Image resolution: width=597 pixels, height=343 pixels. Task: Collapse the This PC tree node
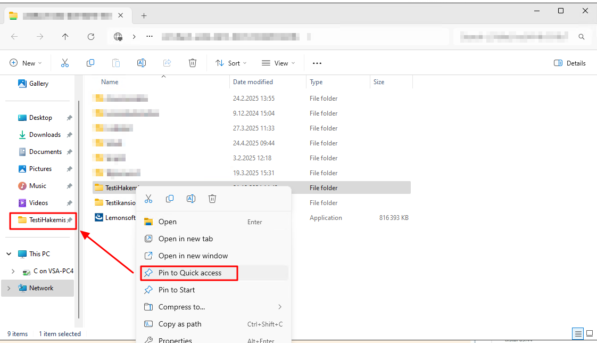click(9, 254)
